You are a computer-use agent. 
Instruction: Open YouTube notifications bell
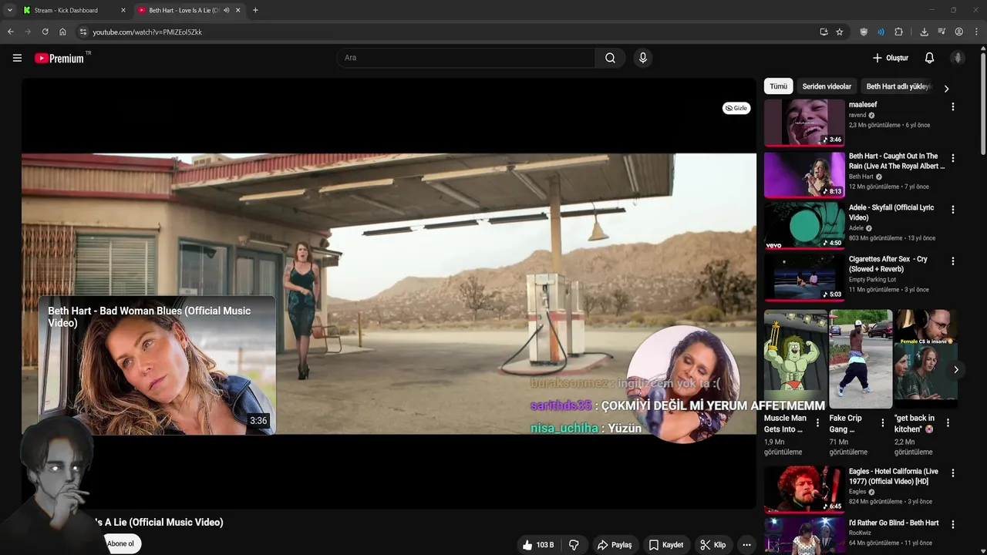(x=929, y=58)
